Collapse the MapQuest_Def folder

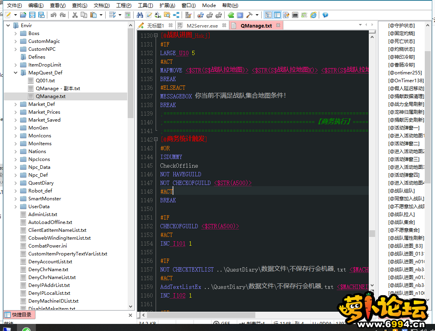[15, 73]
